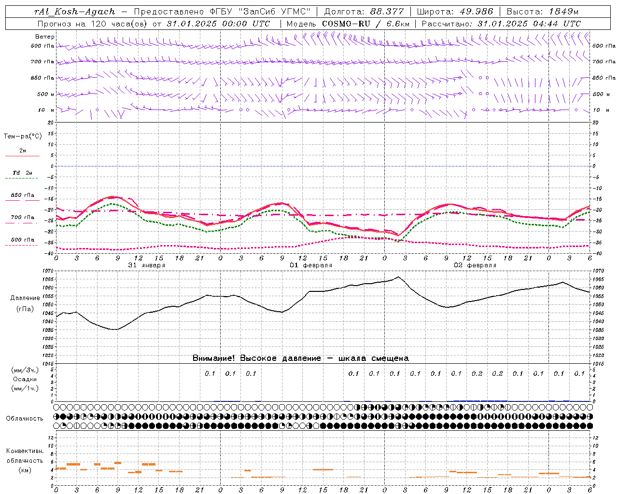Select the Долгота: 88.377 header field

pyautogui.click(x=364, y=12)
